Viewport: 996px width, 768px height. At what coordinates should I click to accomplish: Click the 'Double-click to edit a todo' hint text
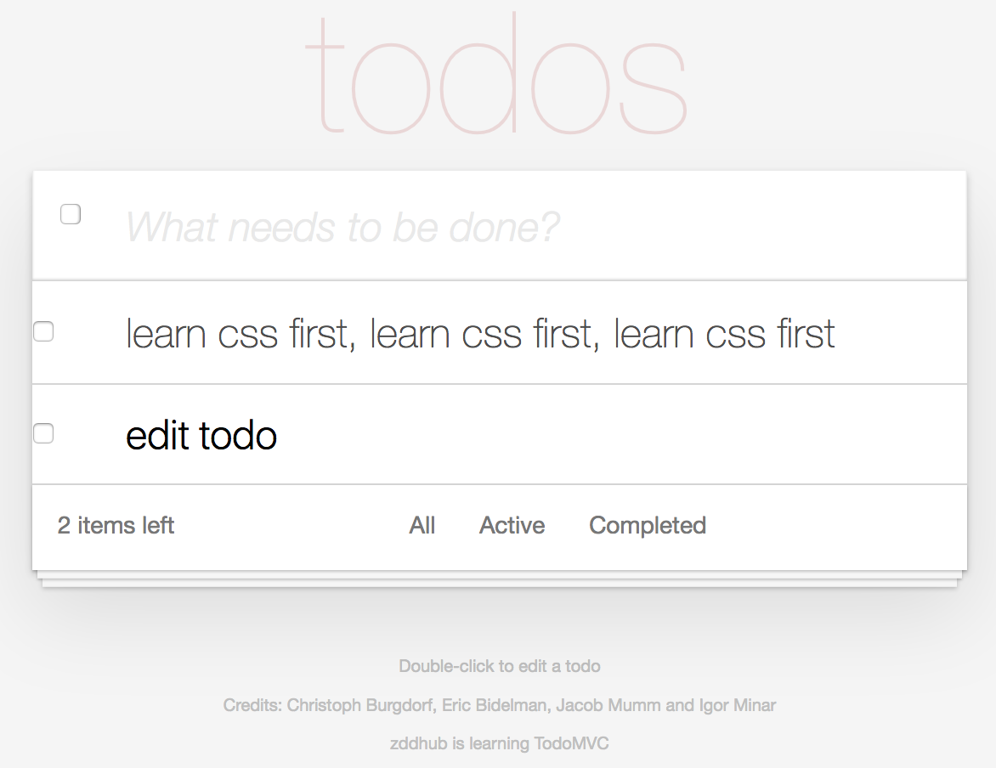click(x=500, y=666)
